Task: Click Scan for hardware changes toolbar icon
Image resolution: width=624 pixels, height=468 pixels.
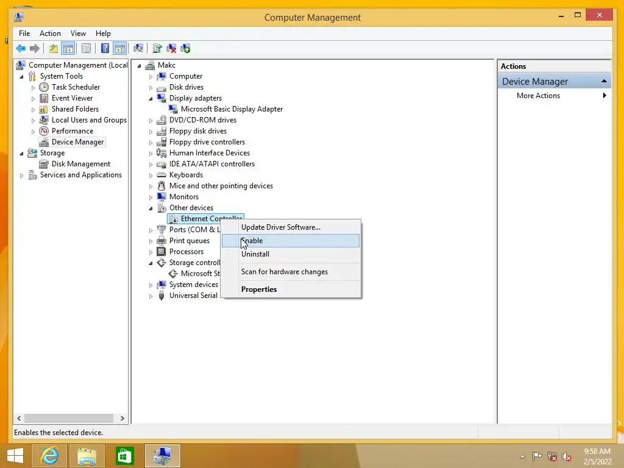Action: 138,49
